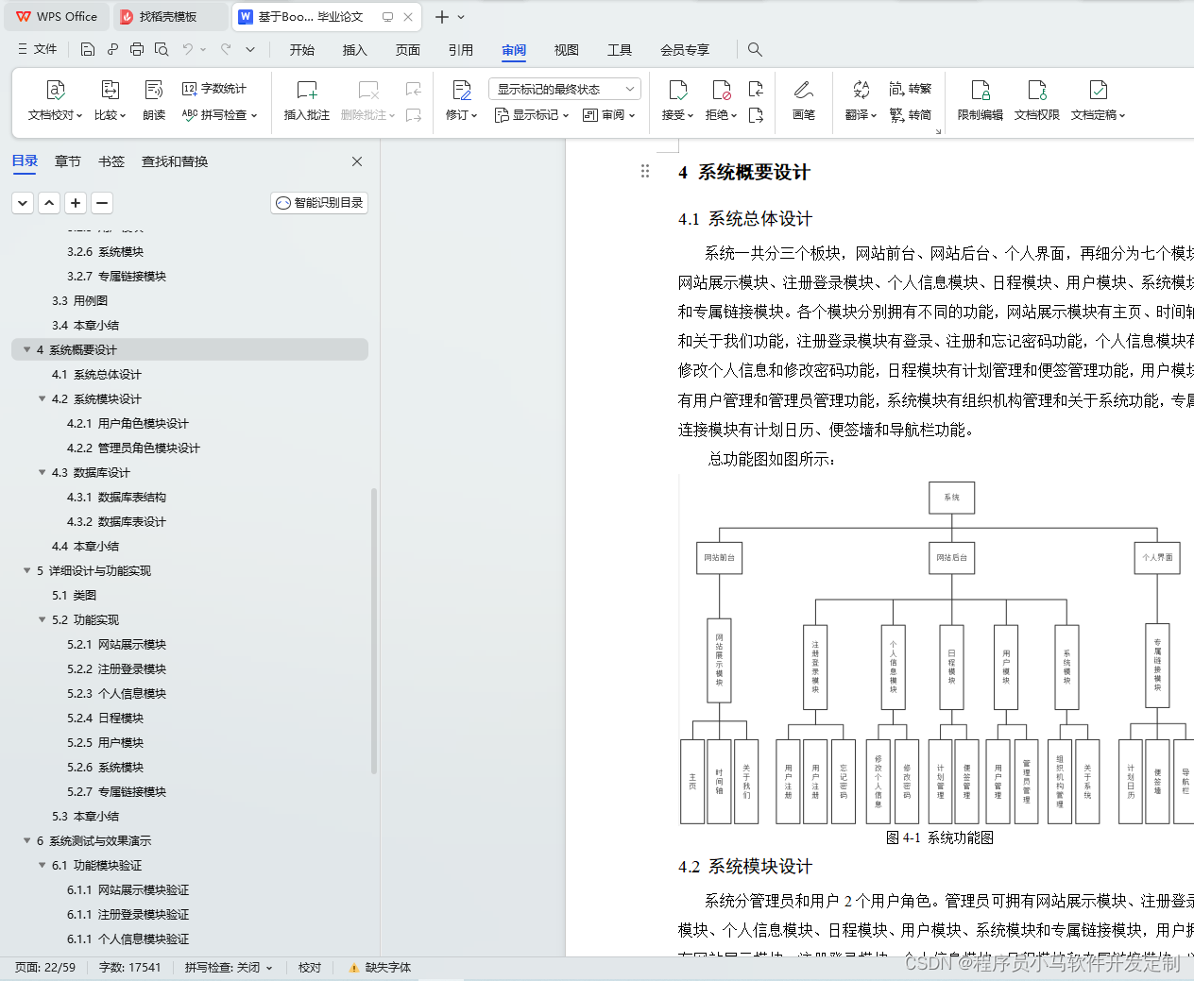The image size is (1194, 981).
Task: Click the 智能识别目录 button
Action: [318, 202]
